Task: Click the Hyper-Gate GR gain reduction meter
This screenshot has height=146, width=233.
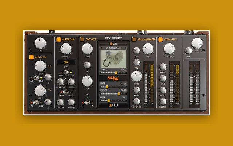Action: click(178, 83)
